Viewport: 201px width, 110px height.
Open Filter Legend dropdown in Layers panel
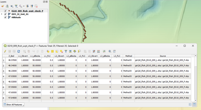tap(17, 6)
